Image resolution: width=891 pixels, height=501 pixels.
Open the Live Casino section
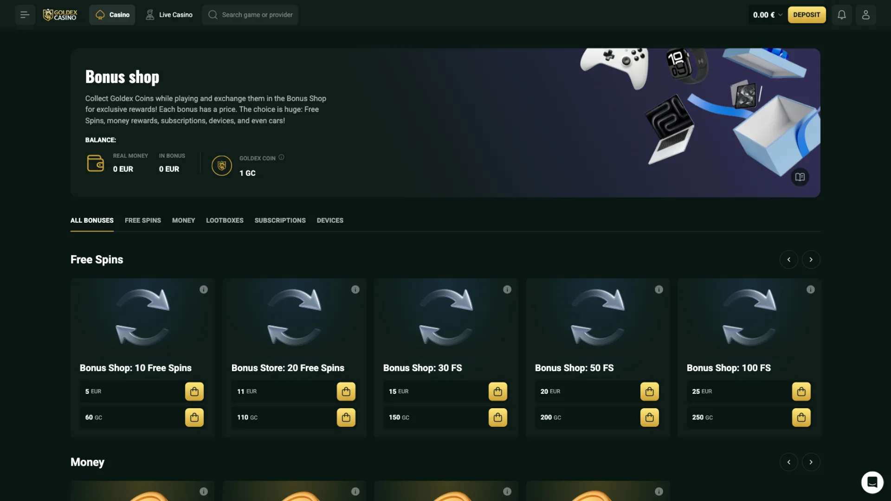coord(169,15)
